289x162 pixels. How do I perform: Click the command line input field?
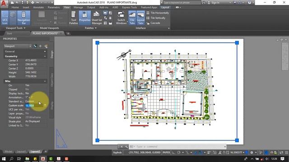178,147
